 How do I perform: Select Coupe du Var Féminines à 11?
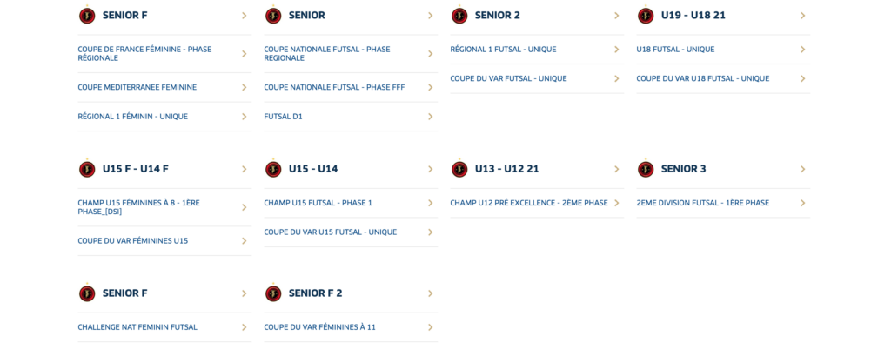[319, 327]
